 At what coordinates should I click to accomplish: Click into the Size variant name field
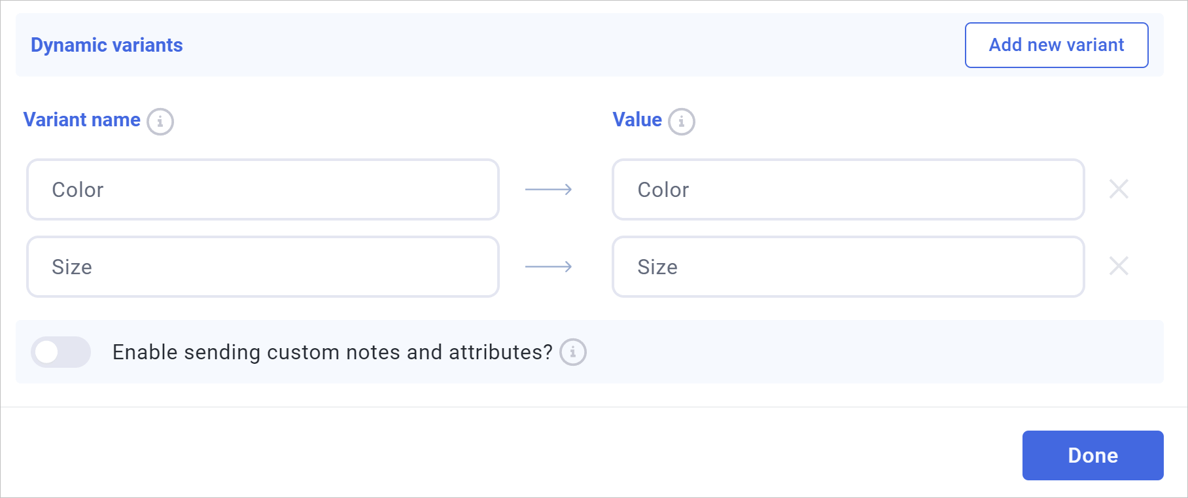[x=263, y=267]
